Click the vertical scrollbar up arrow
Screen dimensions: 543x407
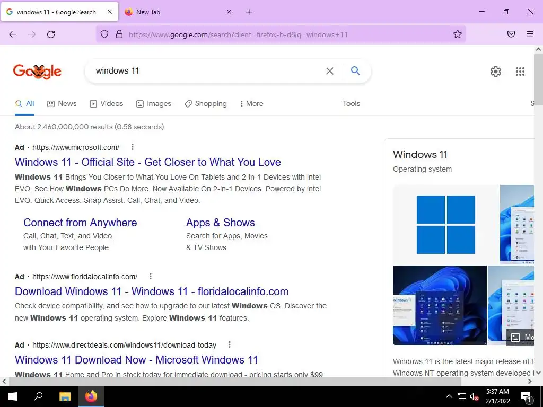point(538,49)
